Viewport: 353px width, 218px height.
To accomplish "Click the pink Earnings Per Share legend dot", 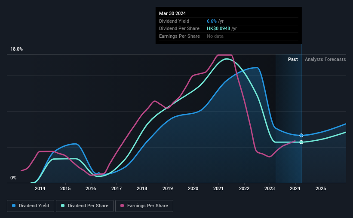I will point(122,206).
